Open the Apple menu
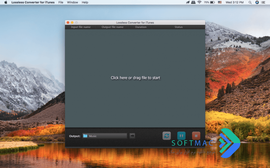 [6, 2]
